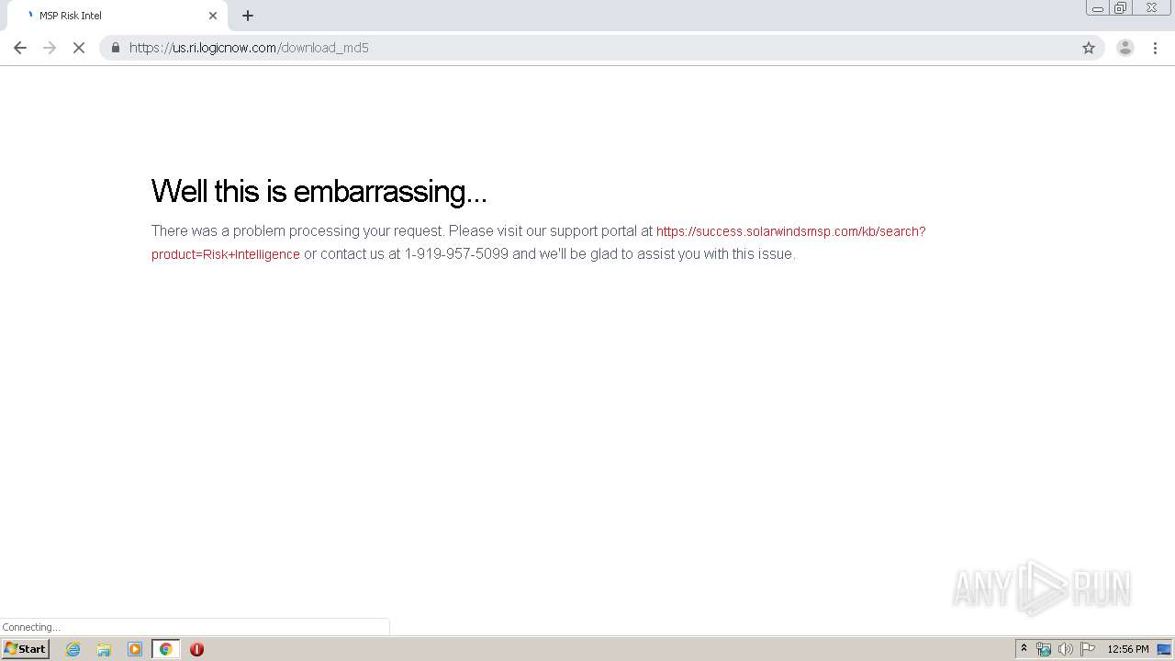Open network status tray icon
The image size is (1175, 661).
click(x=1044, y=649)
